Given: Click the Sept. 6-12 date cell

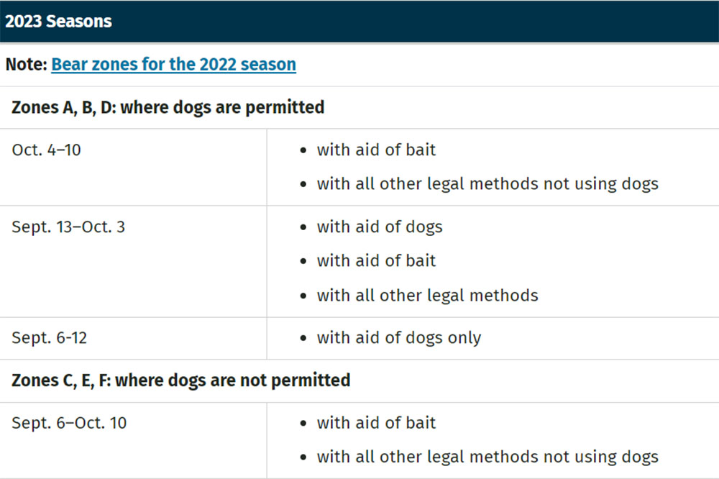Looking at the screenshot, I should 133,338.
